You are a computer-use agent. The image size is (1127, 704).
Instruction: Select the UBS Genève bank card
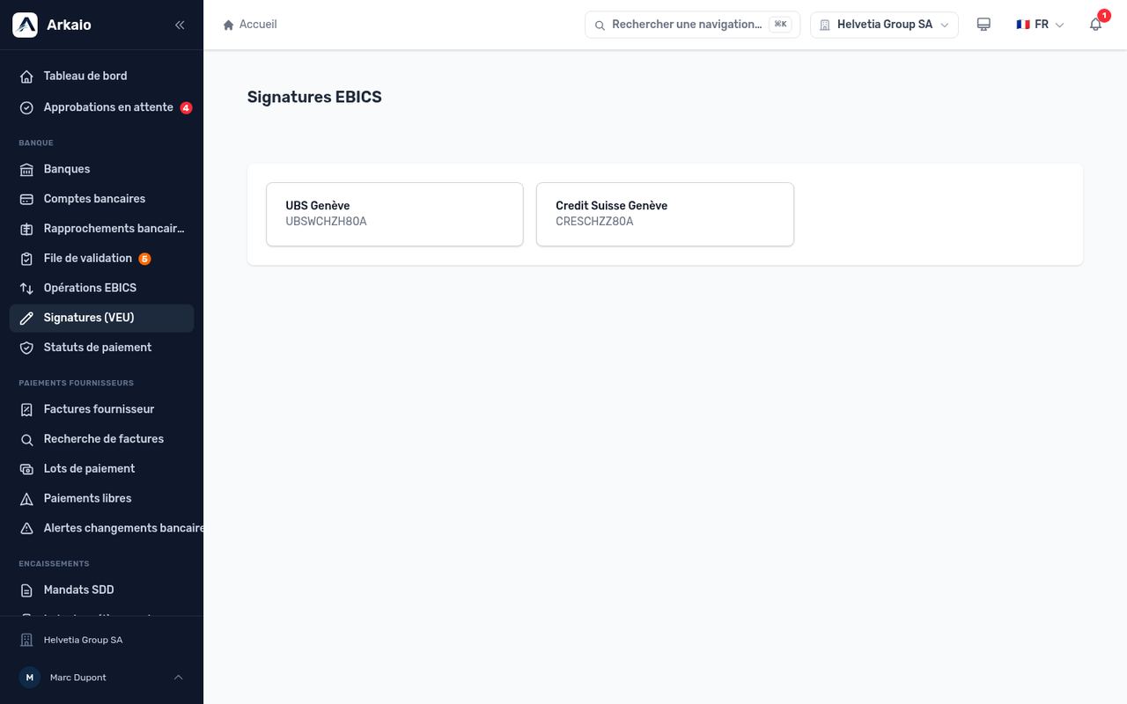[394, 214]
